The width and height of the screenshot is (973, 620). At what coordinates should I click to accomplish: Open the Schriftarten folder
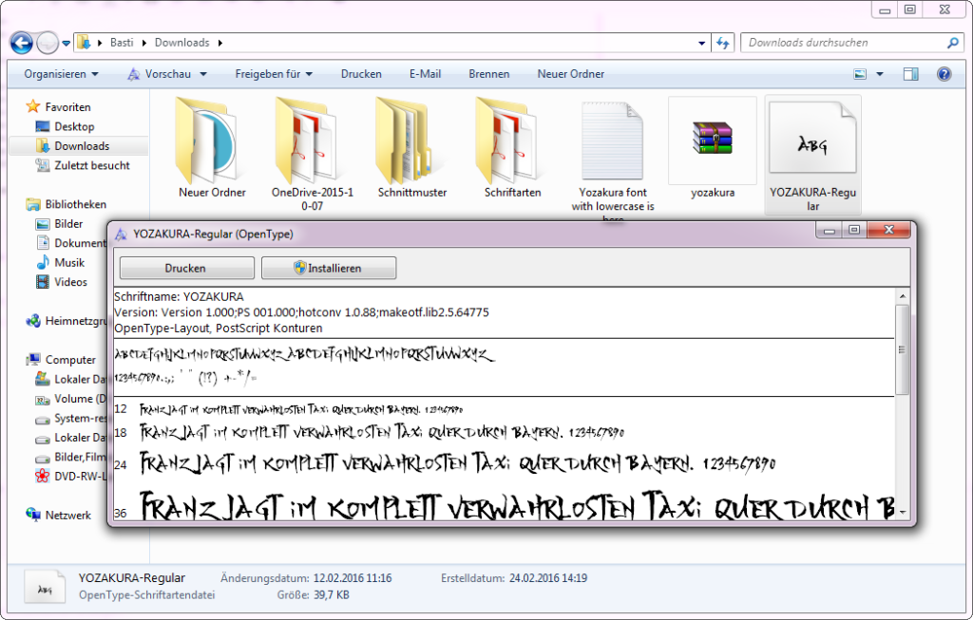512,141
